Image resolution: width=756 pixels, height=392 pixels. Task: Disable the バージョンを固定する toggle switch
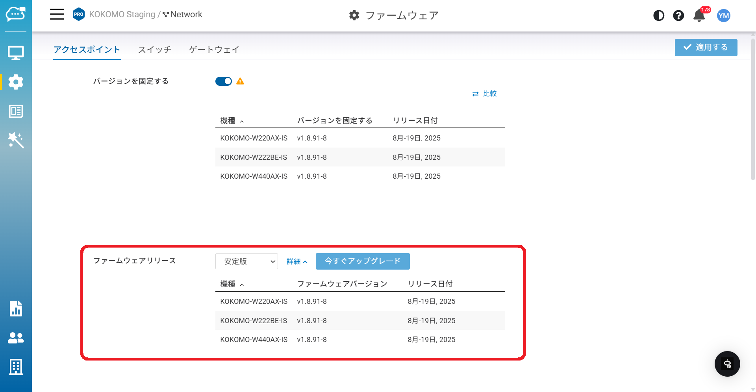224,81
